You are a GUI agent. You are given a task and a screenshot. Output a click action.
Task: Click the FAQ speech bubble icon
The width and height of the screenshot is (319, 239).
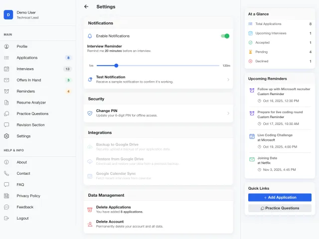(x=6, y=185)
